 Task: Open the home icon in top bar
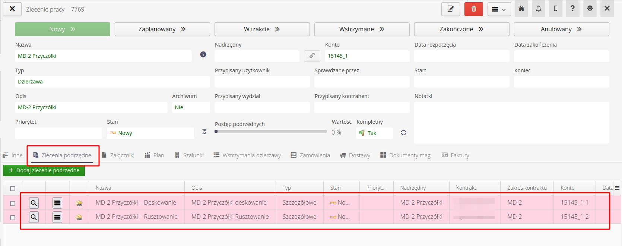[x=521, y=9]
